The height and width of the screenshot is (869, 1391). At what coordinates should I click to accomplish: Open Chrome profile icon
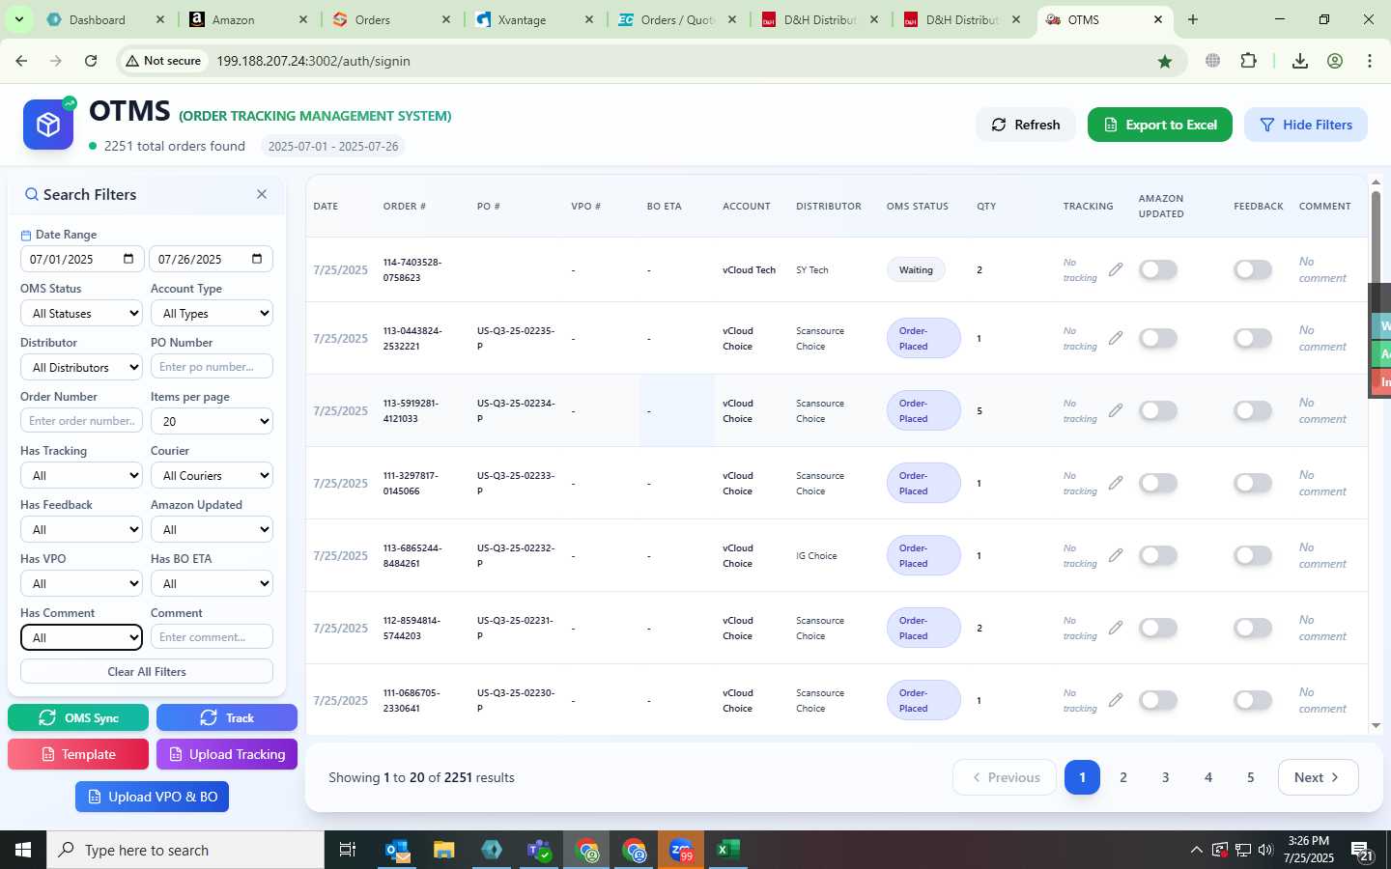coord(1335,61)
